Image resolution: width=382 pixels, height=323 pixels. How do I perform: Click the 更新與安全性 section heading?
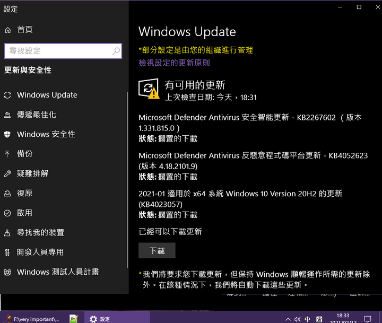[28, 70]
